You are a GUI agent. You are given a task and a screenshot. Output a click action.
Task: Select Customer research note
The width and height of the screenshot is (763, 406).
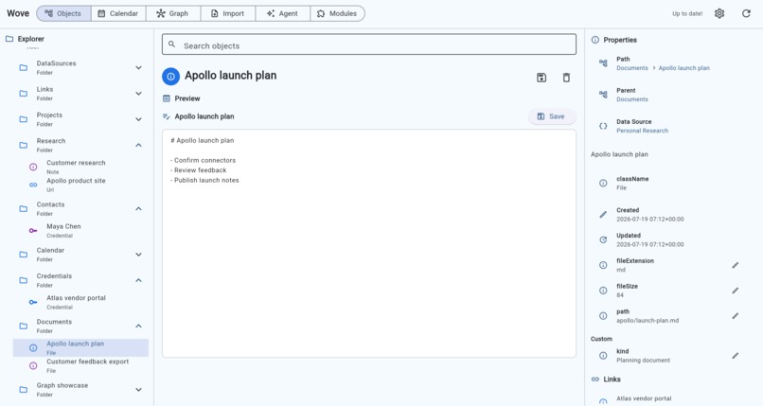(80, 167)
